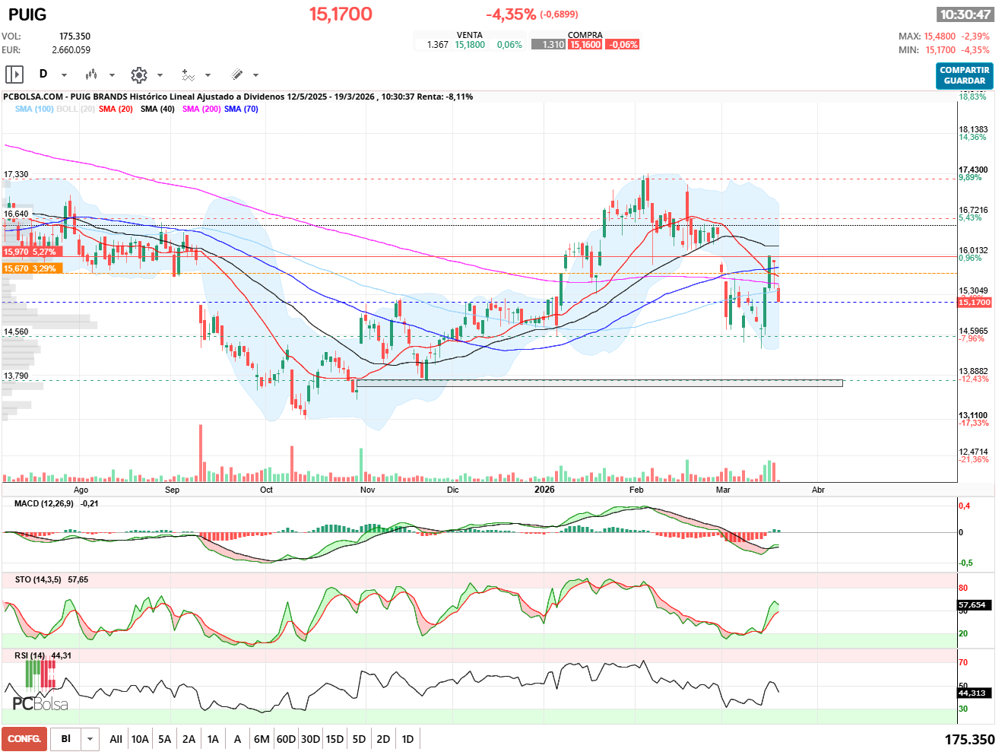Screen dimensions: 1005x755
Task: Click the PUIG ticker name
Action: coord(27,15)
